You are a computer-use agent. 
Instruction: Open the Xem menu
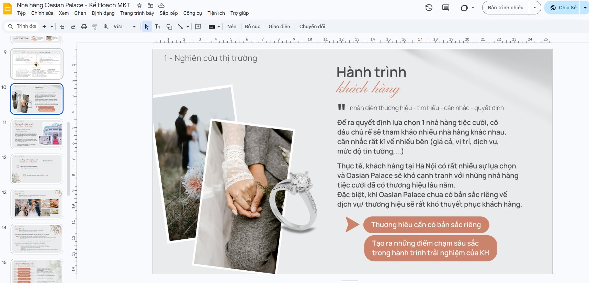point(64,13)
